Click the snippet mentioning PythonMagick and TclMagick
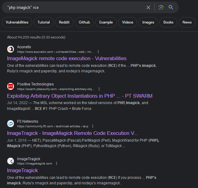The height and width of the screenshot is (188, 198). click(83, 143)
